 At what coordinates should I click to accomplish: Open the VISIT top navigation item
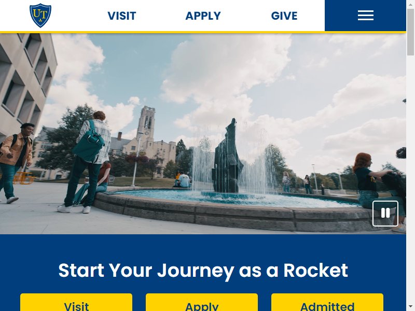click(x=122, y=16)
